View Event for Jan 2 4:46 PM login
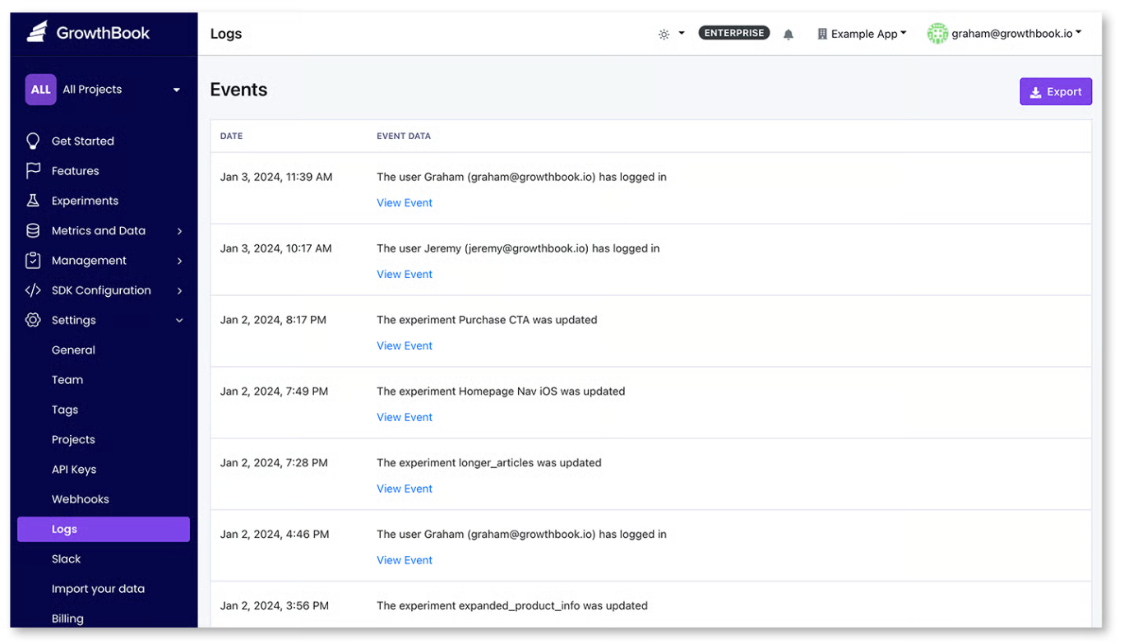 (x=405, y=560)
